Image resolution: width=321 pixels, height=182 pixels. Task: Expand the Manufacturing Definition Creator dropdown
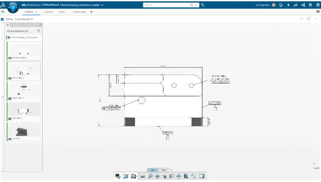point(102,5)
